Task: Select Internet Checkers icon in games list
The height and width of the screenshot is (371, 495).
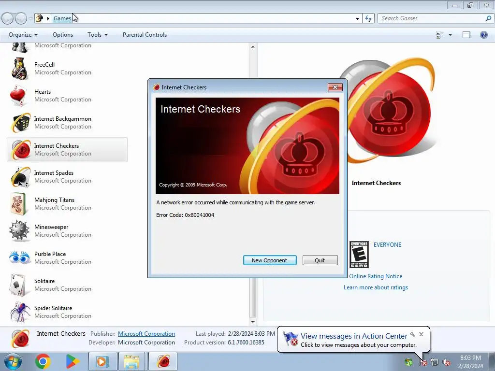Action: coord(20,150)
